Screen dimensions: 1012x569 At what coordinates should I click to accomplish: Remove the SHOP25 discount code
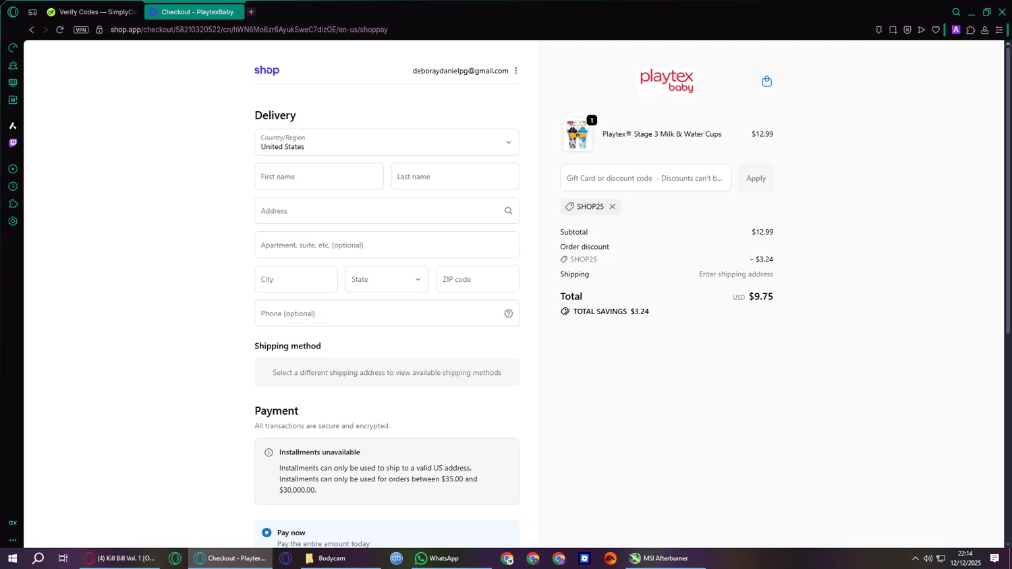[613, 207]
